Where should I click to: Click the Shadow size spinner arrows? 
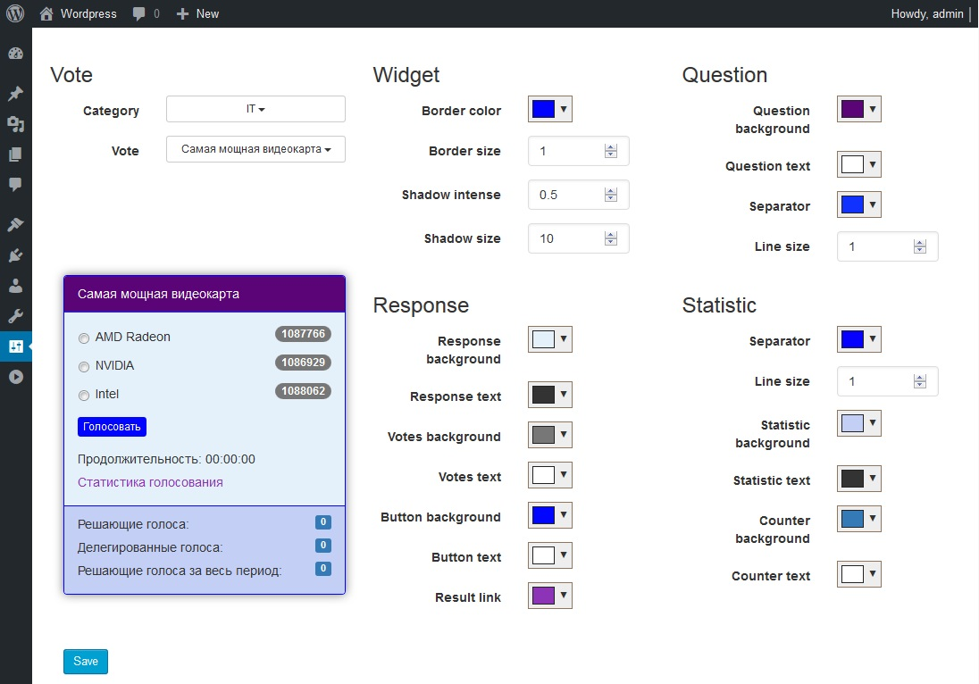(611, 238)
